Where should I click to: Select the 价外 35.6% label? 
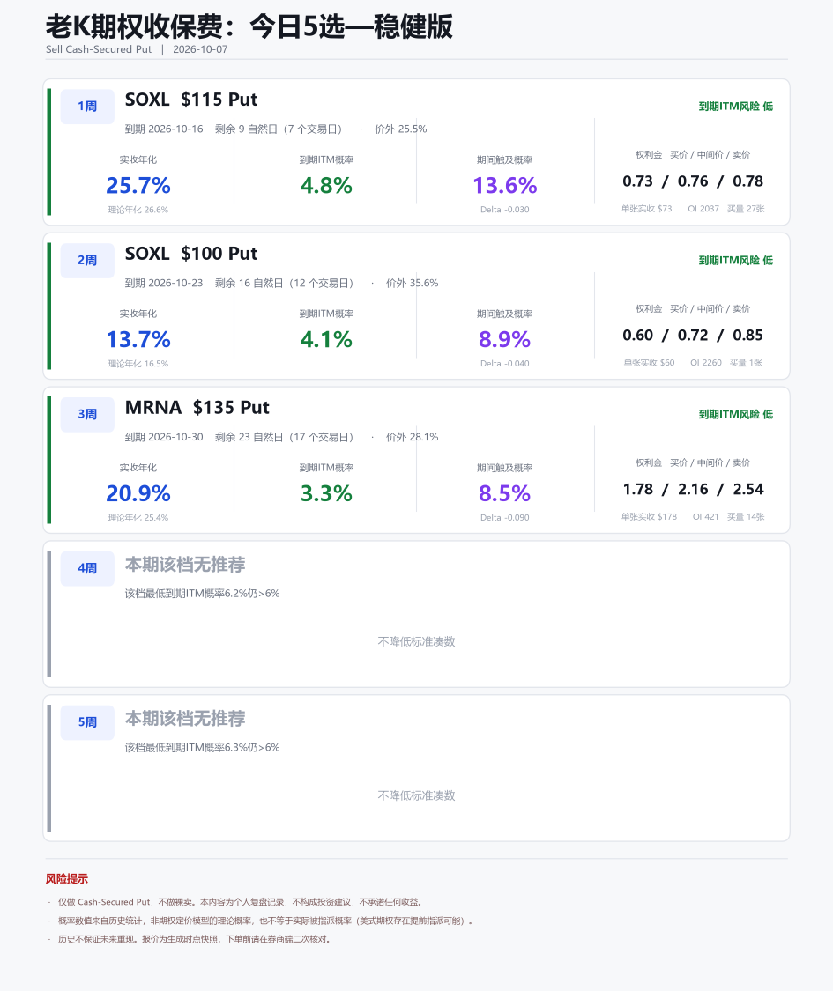click(413, 283)
